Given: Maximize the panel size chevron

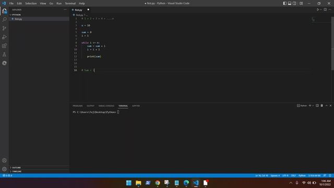Looking at the screenshot, I should pos(327,105).
